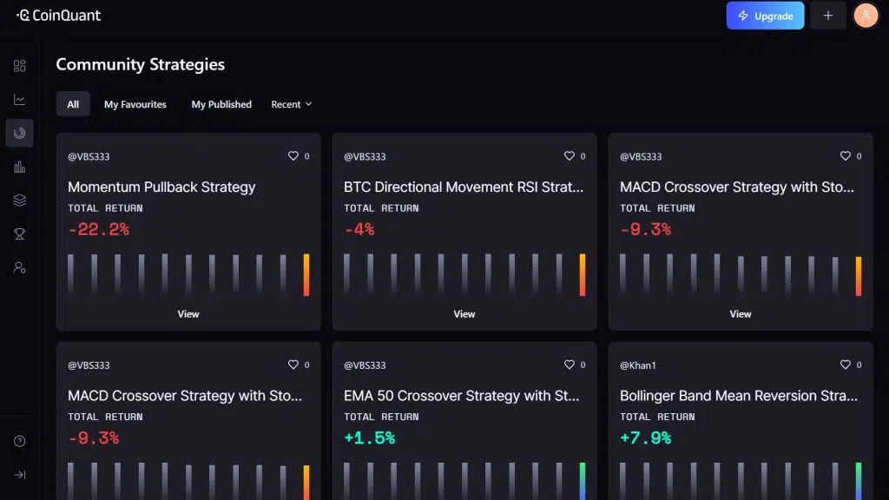Screen dimensions: 889x500
Task: Click the plus button in top bar
Action: coord(827,16)
